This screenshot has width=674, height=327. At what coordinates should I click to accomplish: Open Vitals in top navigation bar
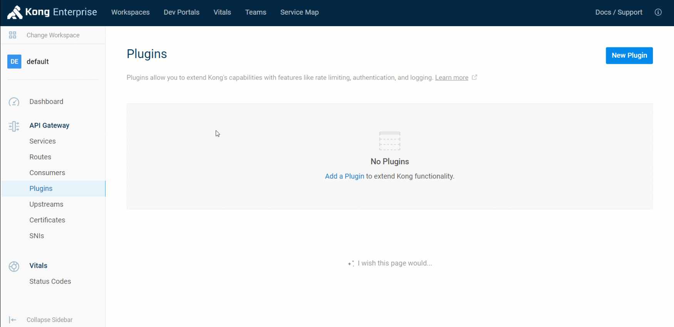pyautogui.click(x=222, y=12)
